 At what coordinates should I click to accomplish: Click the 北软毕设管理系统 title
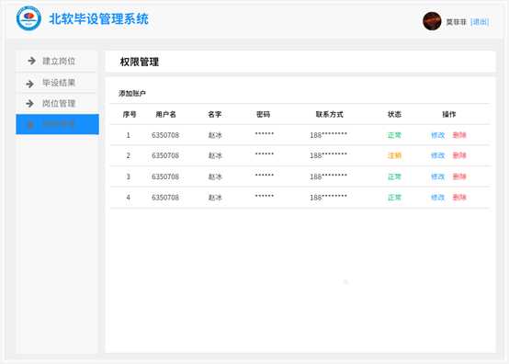pos(98,18)
